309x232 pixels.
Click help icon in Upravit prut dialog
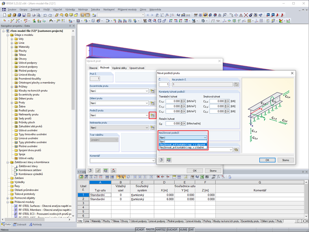tap(90, 171)
